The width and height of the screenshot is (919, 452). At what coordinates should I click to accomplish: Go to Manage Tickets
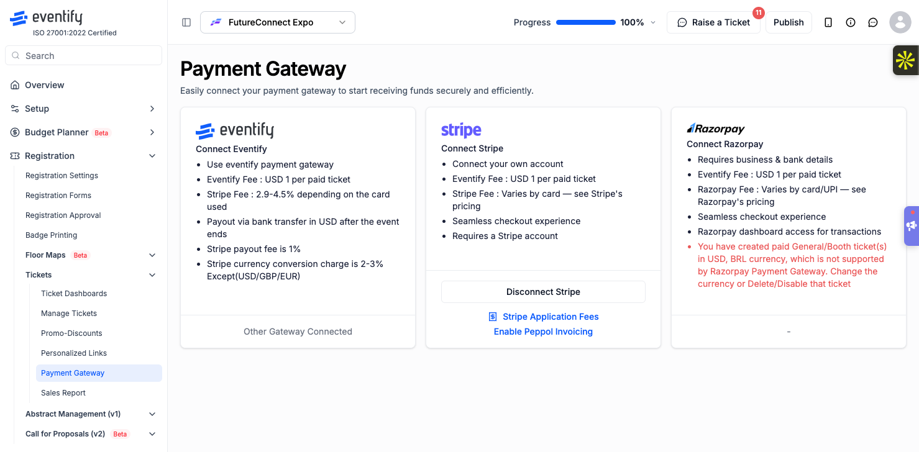click(69, 314)
